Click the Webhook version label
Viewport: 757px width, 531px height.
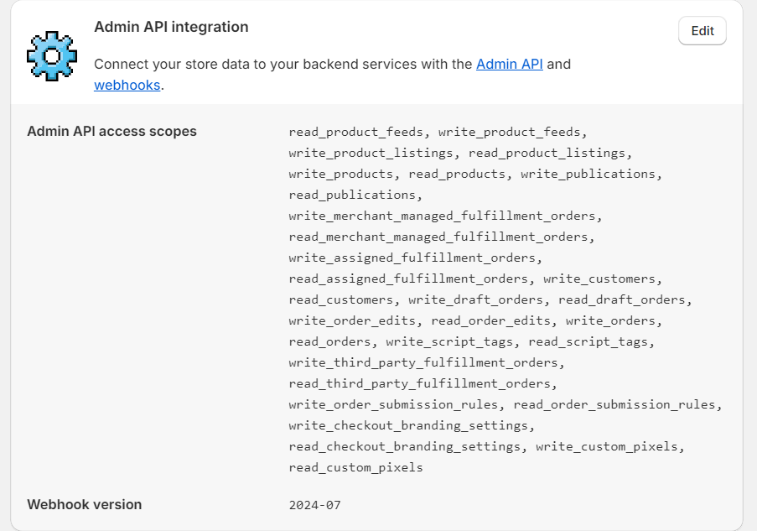(84, 504)
